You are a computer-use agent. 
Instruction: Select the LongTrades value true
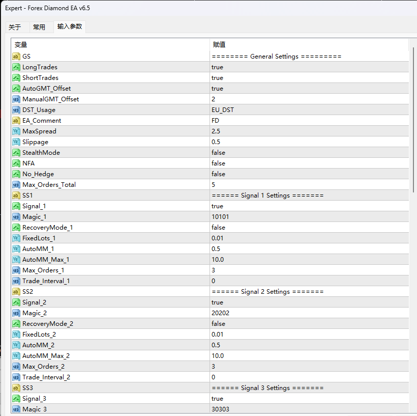pyautogui.click(x=217, y=67)
